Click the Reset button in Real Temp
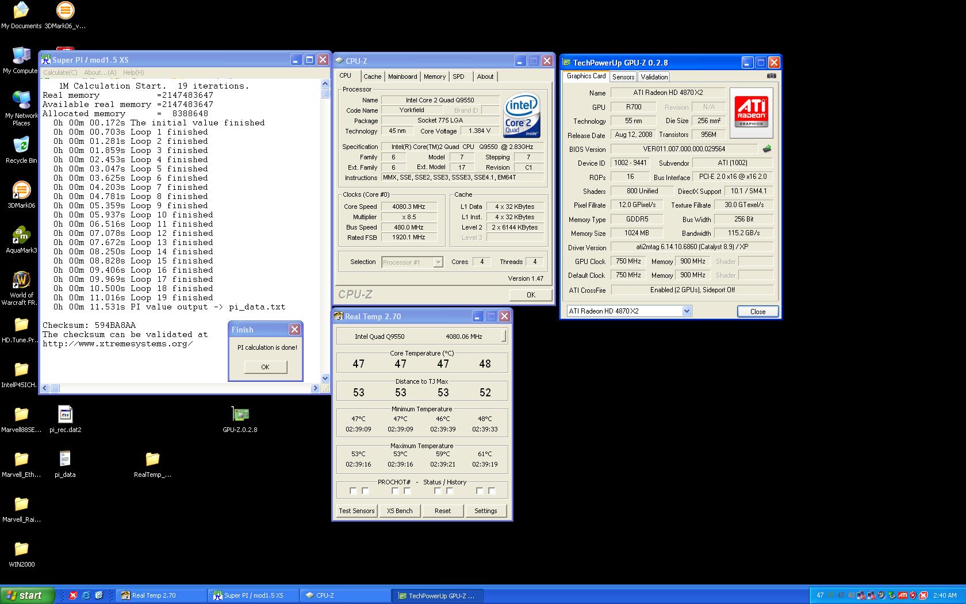966x604 pixels. (443, 511)
